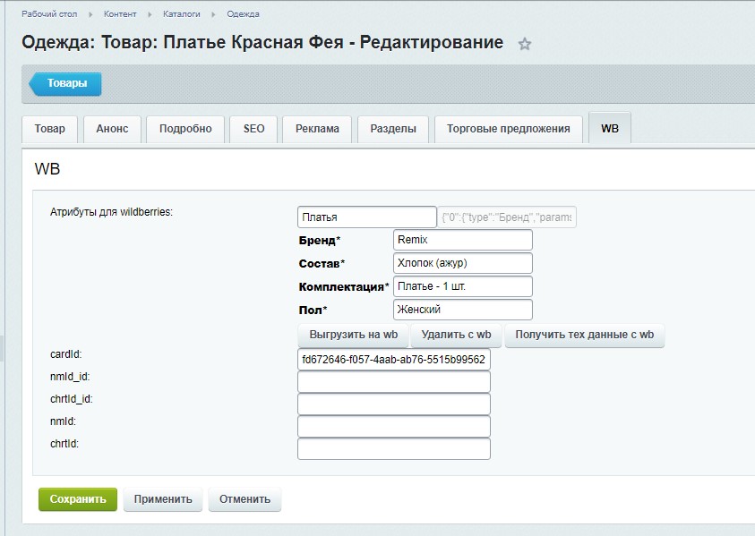The width and height of the screenshot is (755, 536).
Task: Switch to the Реклама tab
Action: pyautogui.click(x=317, y=129)
